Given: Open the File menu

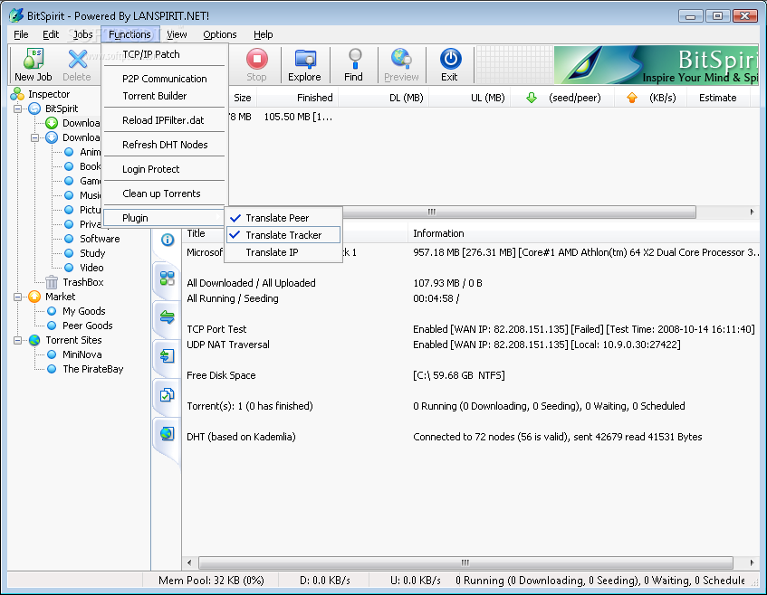Looking at the screenshot, I should (x=21, y=34).
